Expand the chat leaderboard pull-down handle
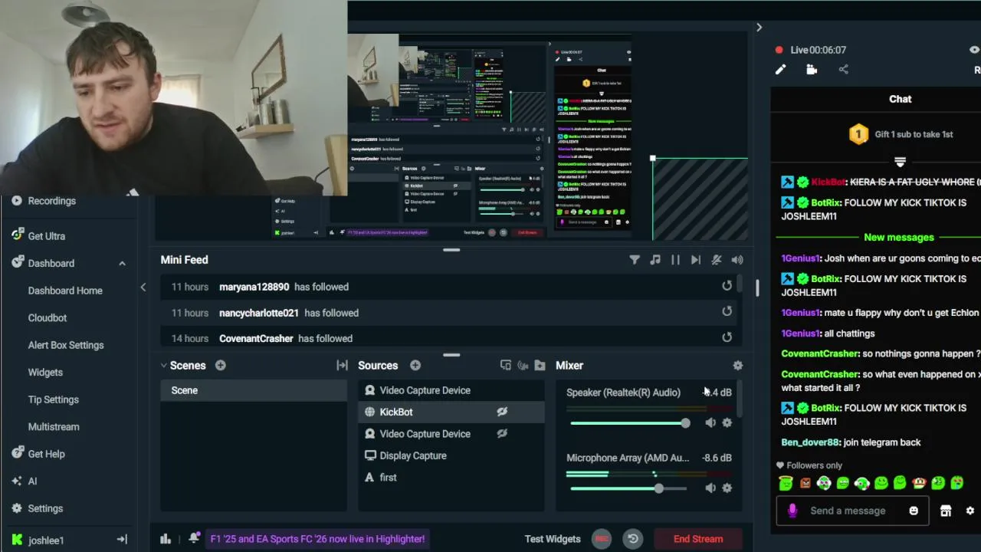 point(900,162)
